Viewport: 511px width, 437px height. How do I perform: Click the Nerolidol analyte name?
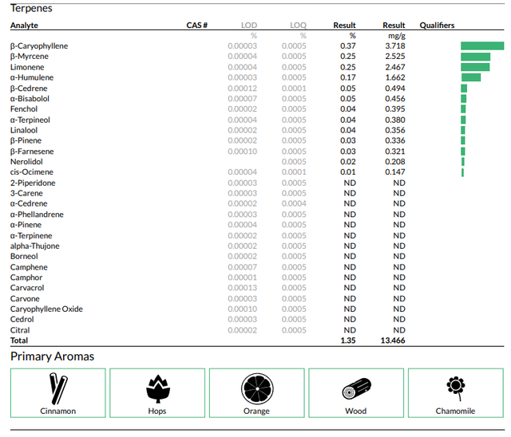(x=26, y=162)
